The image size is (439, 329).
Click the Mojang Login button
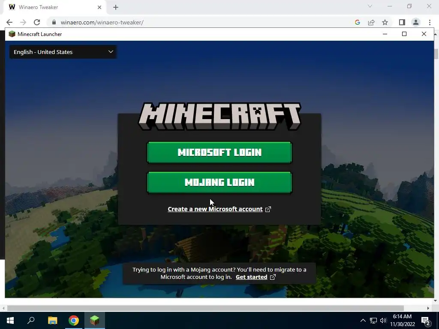(x=219, y=182)
